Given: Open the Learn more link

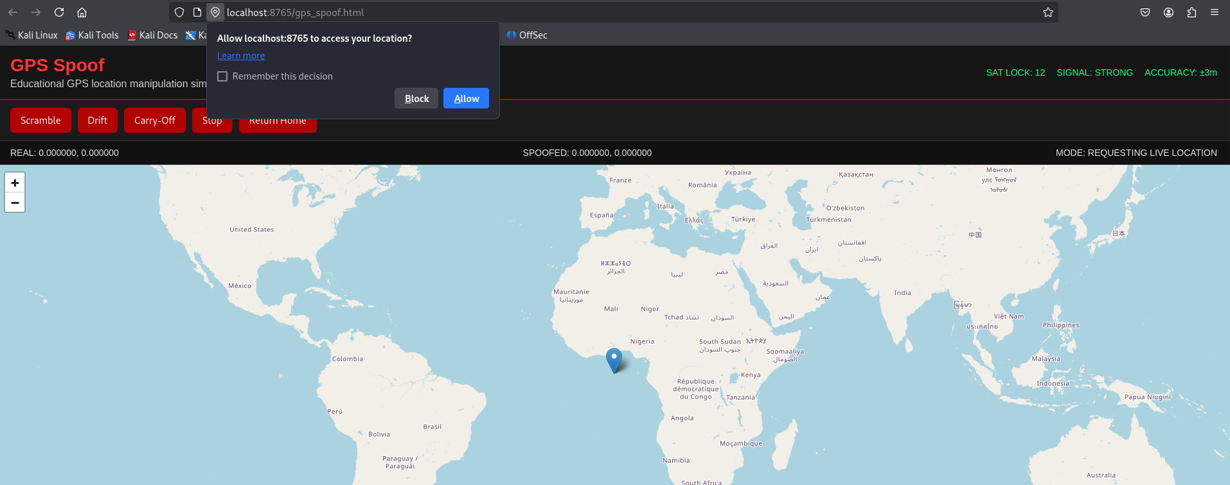Looking at the screenshot, I should click(x=241, y=56).
